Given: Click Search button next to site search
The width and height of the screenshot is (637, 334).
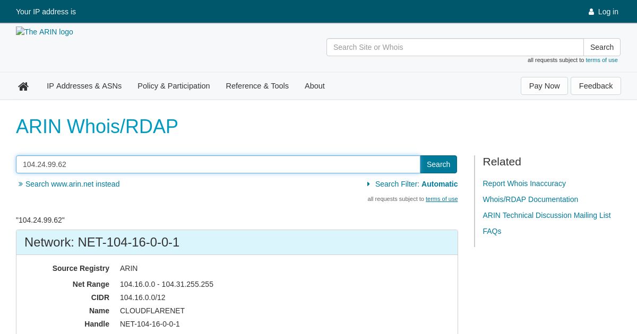Looking at the screenshot, I should click(x=602, y=47).
